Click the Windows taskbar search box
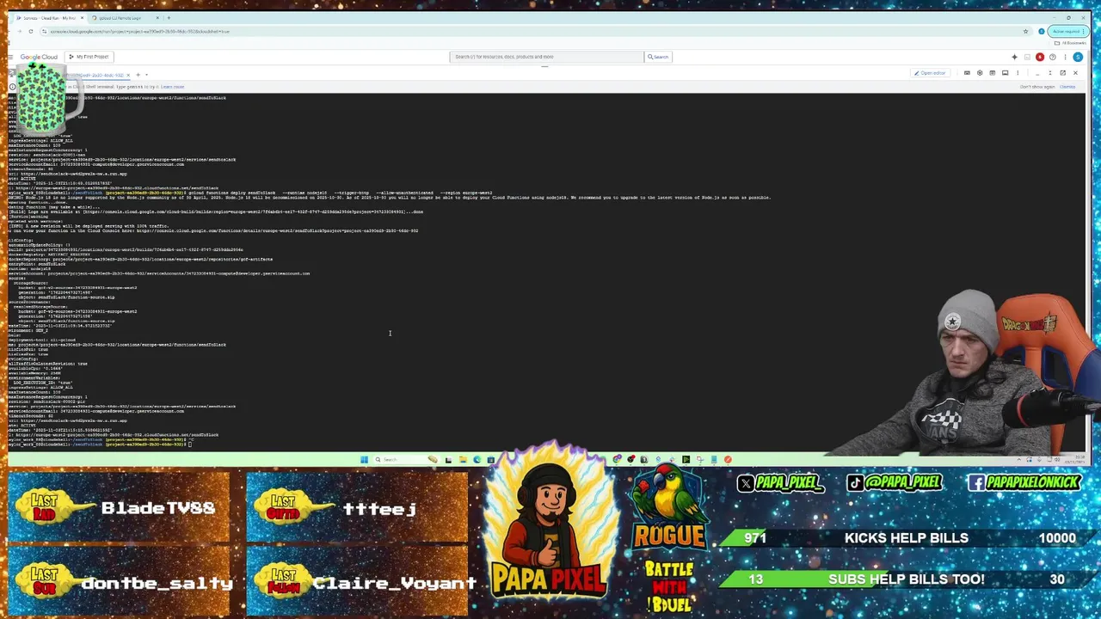The image size is (1101, 619). [x=407, y=459]
